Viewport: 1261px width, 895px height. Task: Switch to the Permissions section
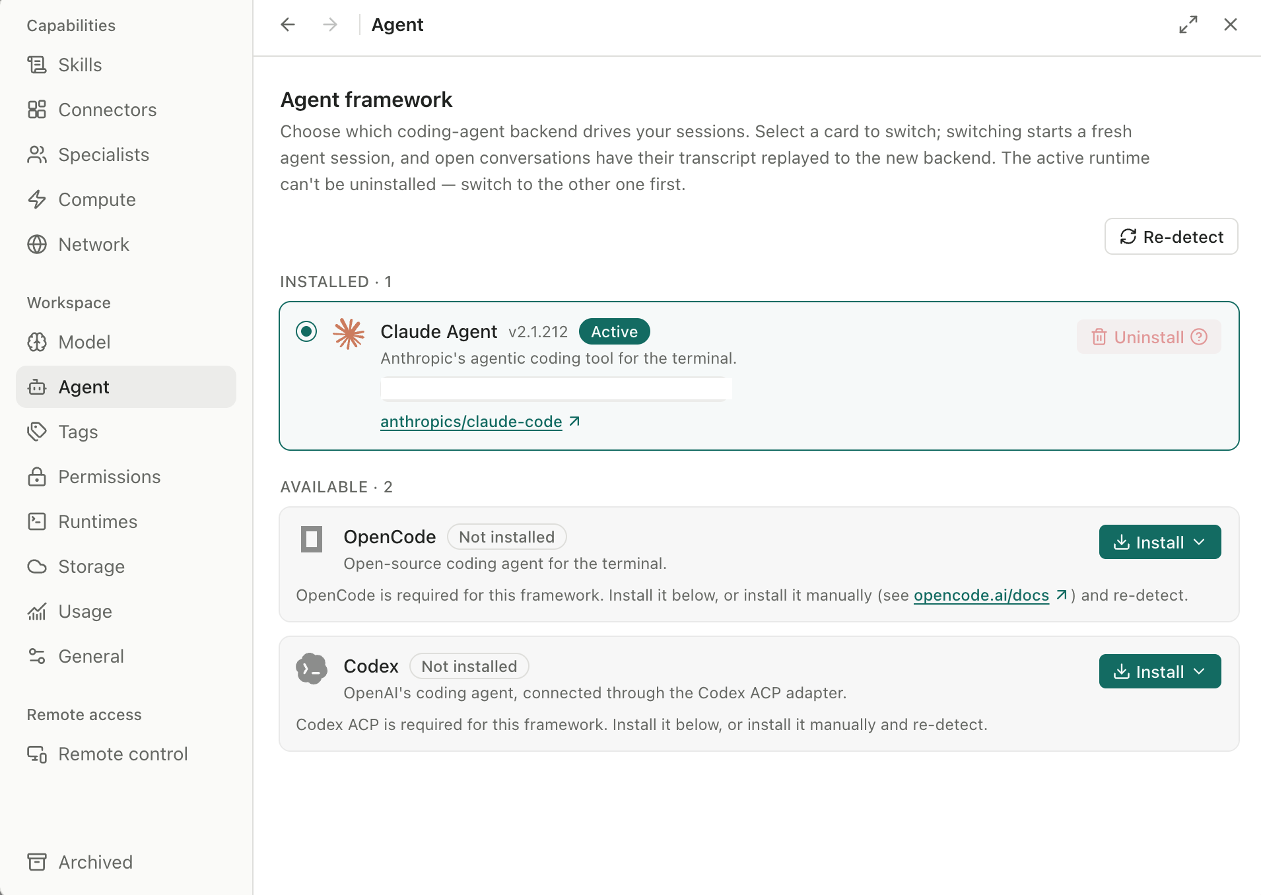tap(126, 477)
